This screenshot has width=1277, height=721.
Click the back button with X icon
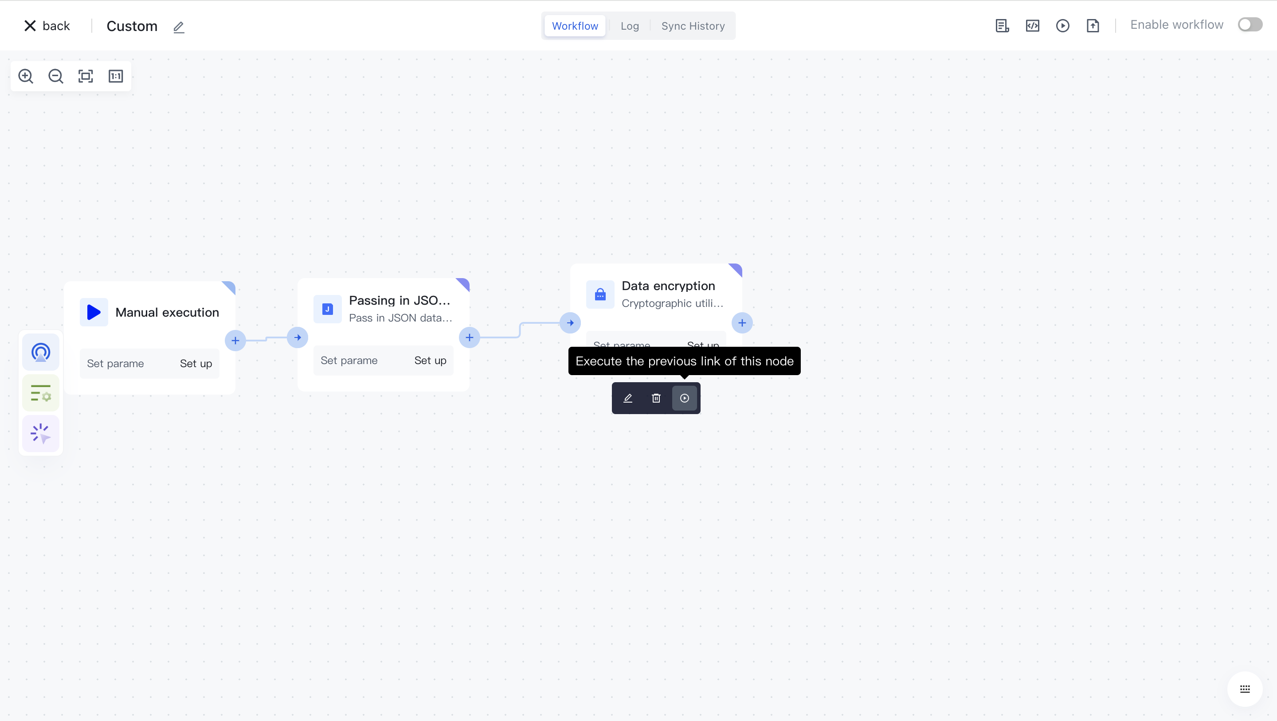[47, 26]
